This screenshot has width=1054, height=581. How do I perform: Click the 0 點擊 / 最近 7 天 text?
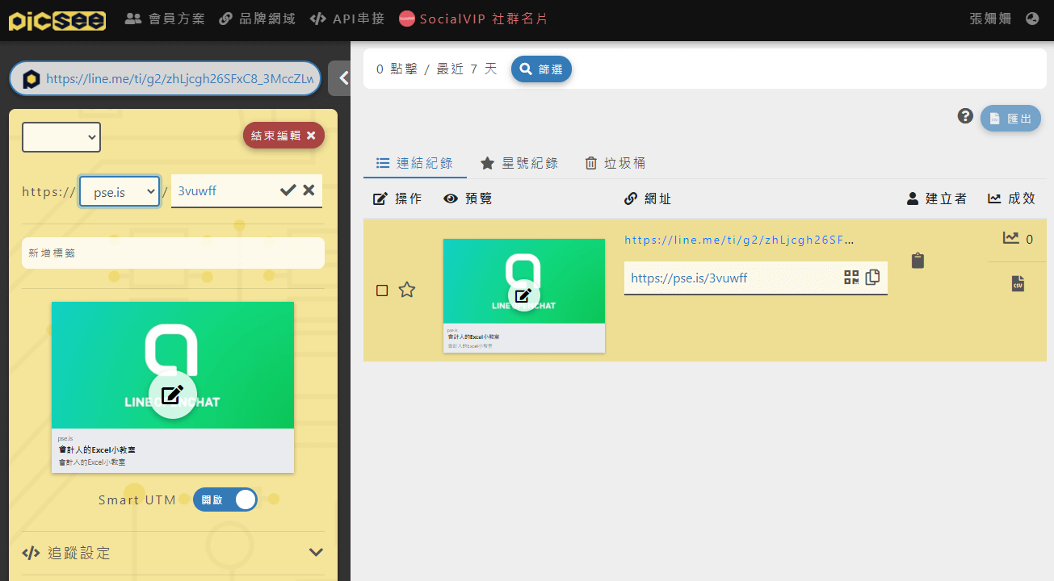[x=437, y=69]
